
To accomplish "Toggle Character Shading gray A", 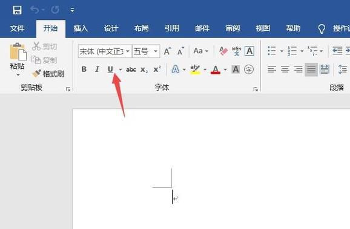I will tap(236, 69).
